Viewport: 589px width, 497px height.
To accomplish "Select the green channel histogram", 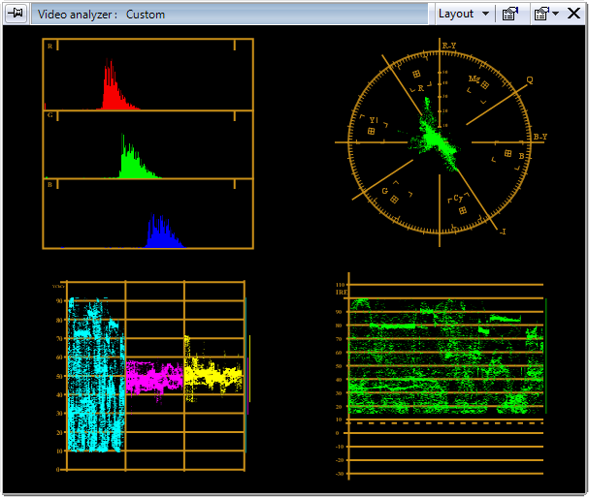I will 148,144.
